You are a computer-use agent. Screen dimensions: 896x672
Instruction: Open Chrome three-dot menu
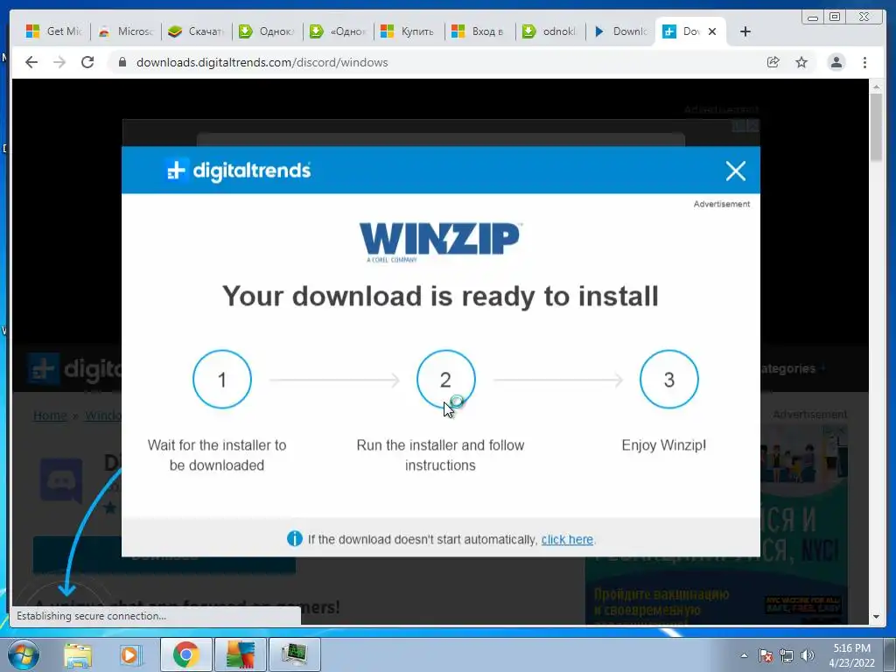pyautogui.click(x=864, y=62)
